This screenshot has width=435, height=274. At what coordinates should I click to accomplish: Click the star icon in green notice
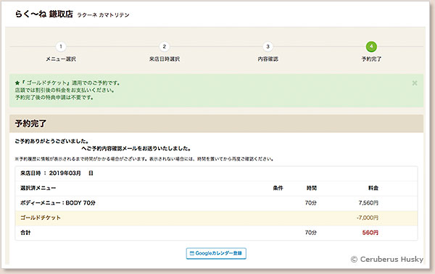tap(17, 82)
